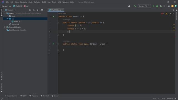Run main method from gutter arrow

point(53,44)
